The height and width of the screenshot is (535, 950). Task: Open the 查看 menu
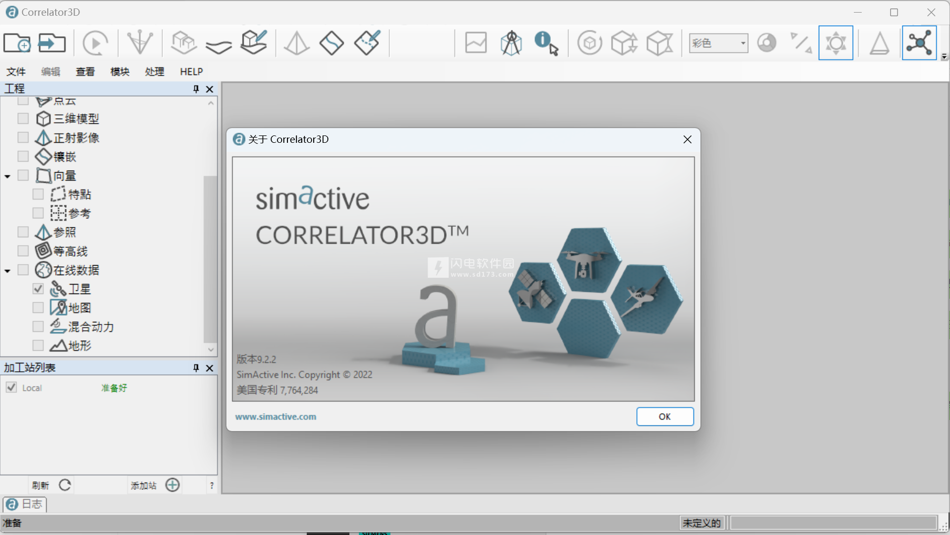pyautogui.click(x=85, y=71)
